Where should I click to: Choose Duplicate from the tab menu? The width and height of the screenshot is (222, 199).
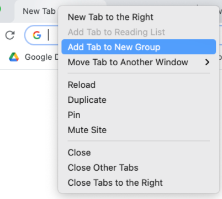pos(139,100)
